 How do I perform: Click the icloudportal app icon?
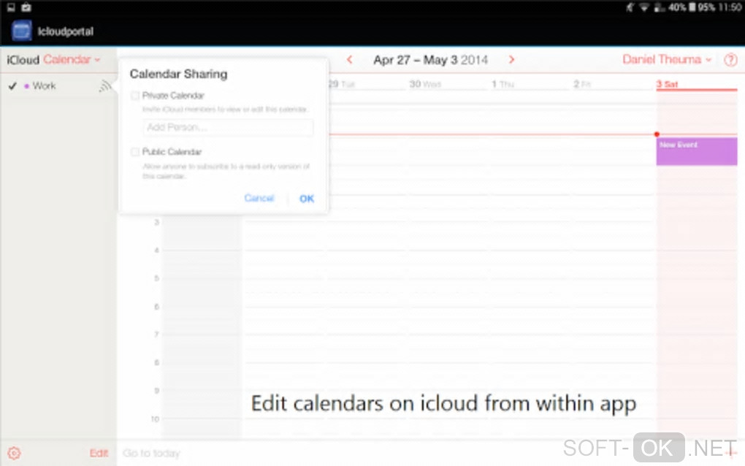click(x=22, y=31)
